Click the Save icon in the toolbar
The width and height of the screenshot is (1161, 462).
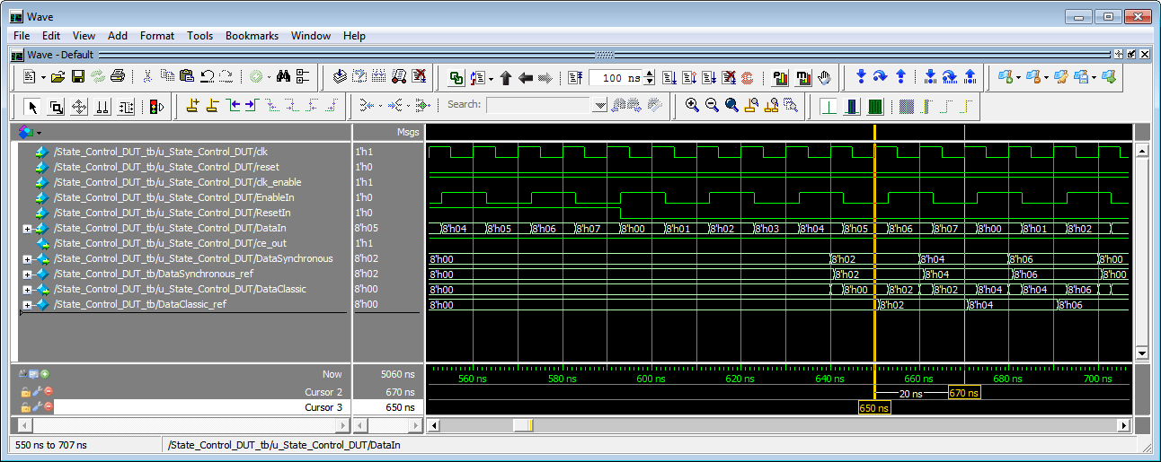point(78,77)
